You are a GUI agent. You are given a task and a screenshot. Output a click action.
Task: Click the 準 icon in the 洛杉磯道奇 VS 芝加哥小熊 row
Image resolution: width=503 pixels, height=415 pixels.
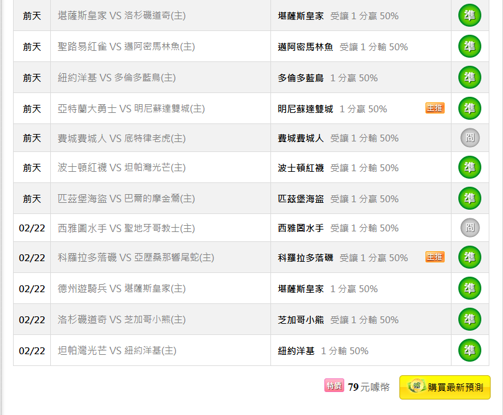[470, 319]
